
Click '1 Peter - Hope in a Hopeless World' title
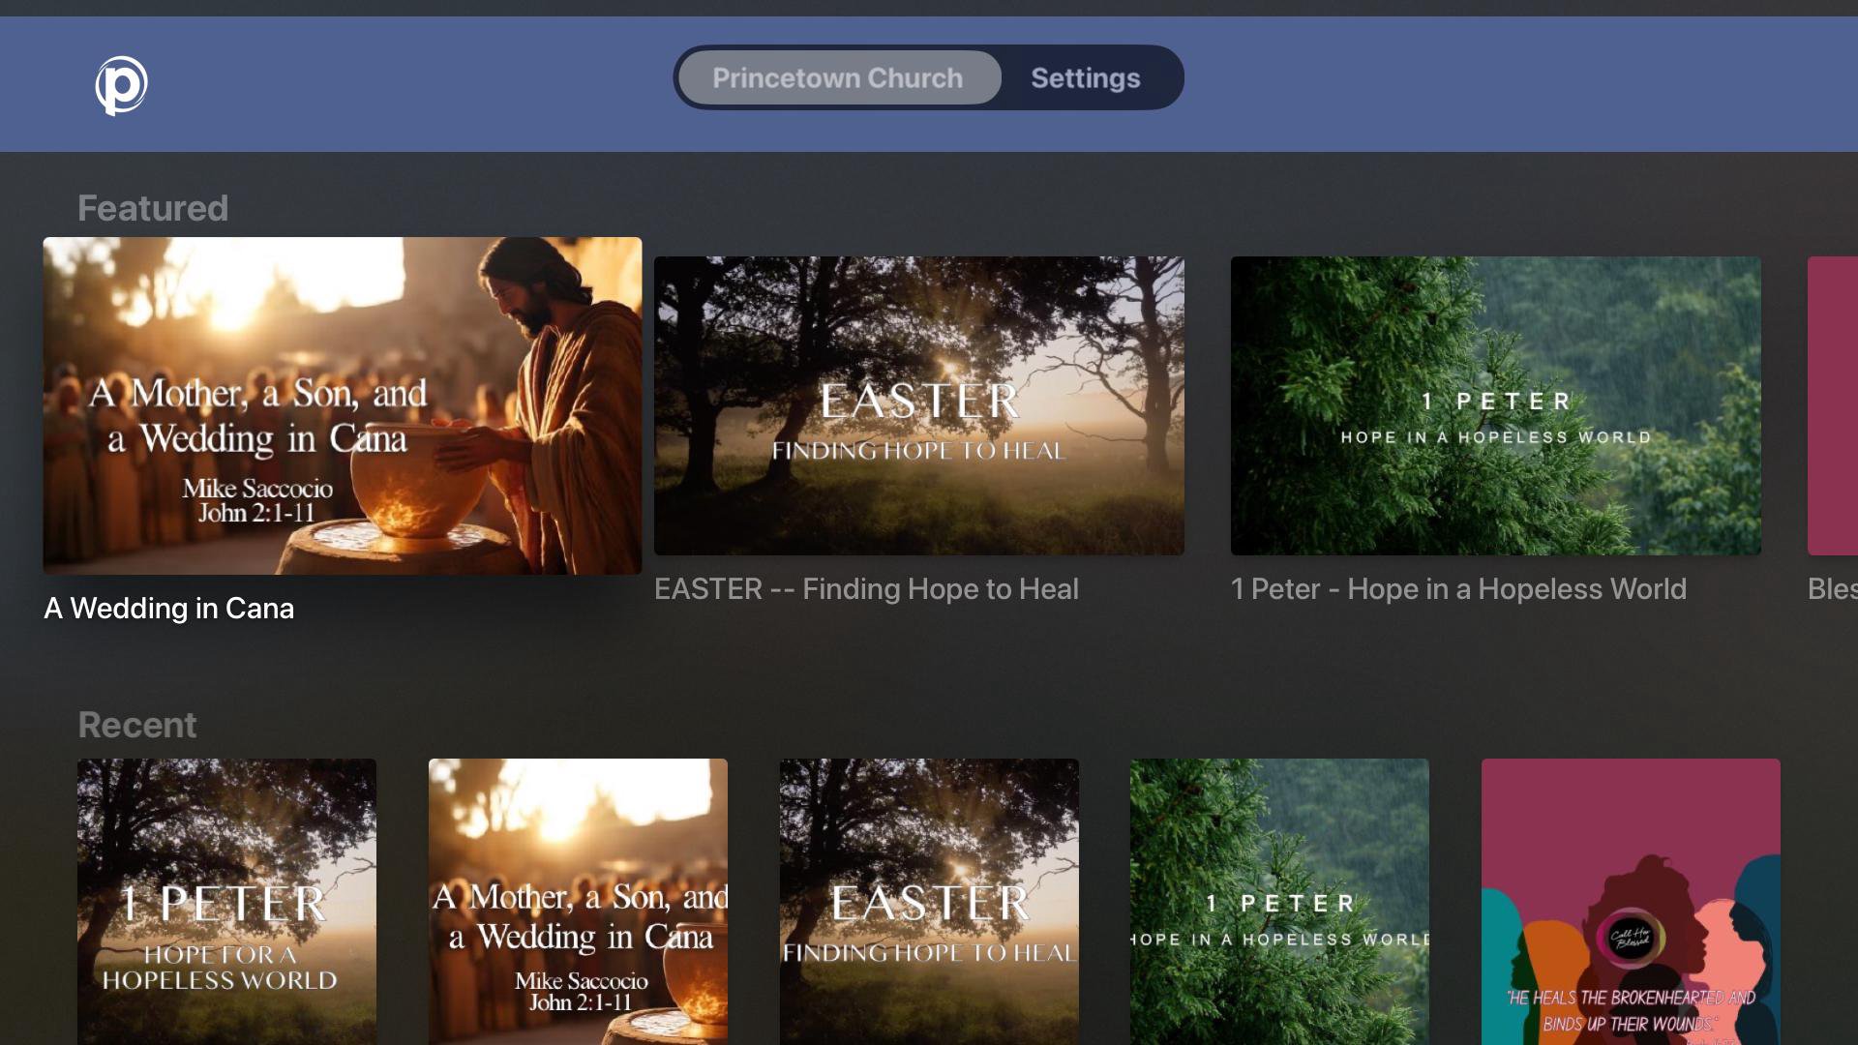(x=1458, y=589)
